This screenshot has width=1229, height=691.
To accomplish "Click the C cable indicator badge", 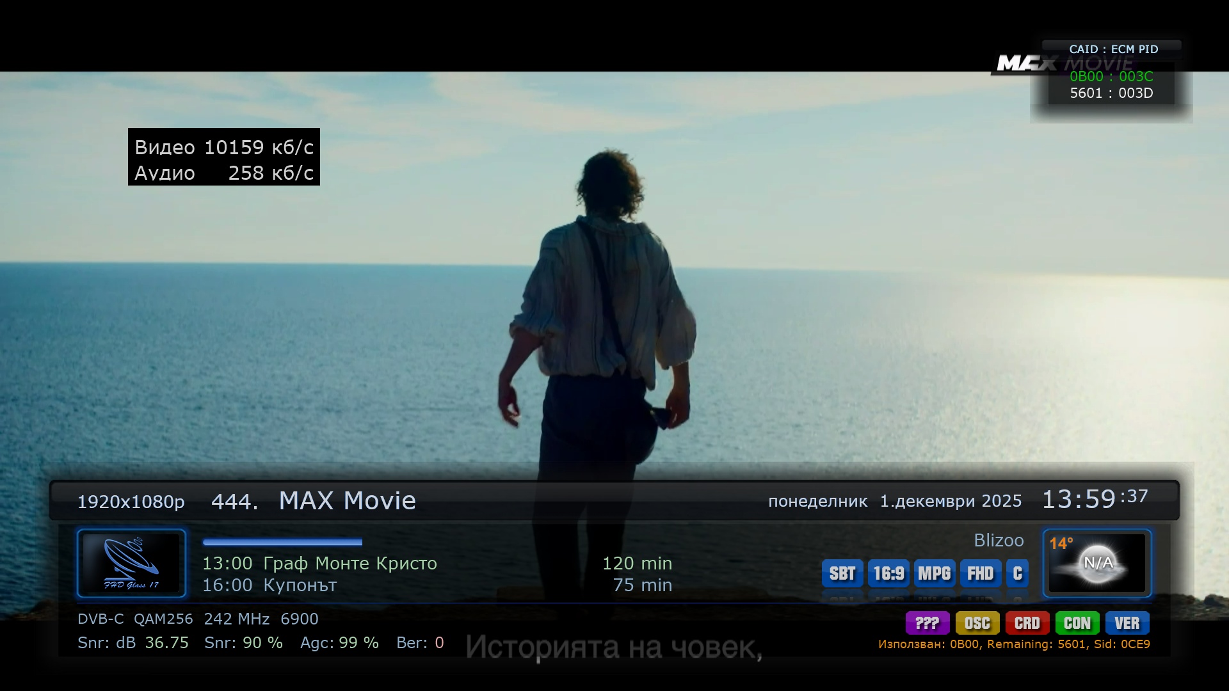I will [x=1018, y=573].
